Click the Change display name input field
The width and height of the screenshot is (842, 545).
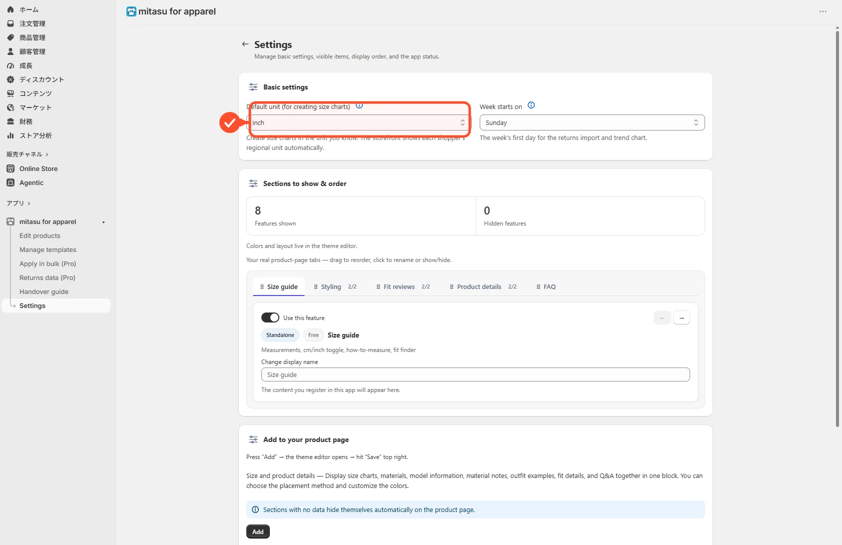tap(476, 374)
